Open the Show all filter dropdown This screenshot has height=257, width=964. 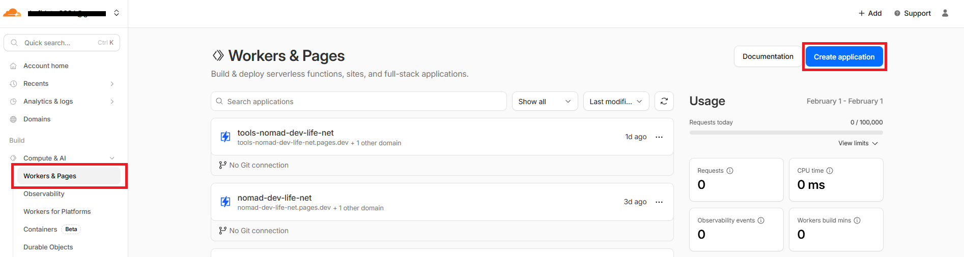[545, 102]
